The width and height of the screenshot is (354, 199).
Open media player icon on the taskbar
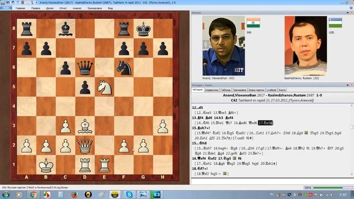tap(19, 195)
